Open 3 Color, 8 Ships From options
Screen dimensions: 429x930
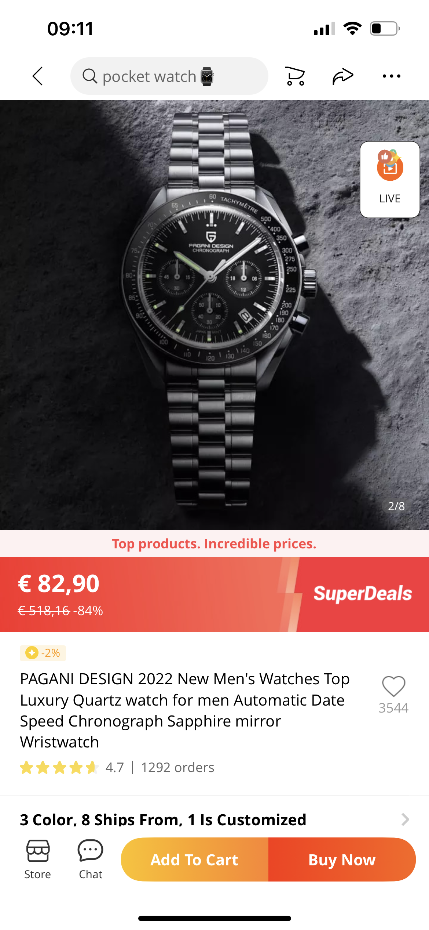click(x=163, y=819)
